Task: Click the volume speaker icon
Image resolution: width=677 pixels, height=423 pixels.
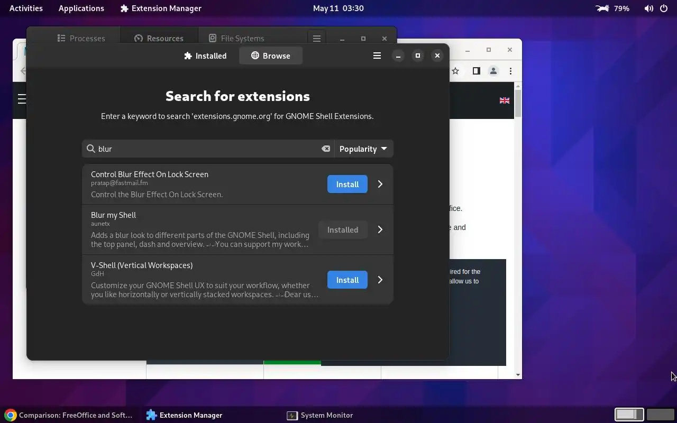Action: (648, 8)
